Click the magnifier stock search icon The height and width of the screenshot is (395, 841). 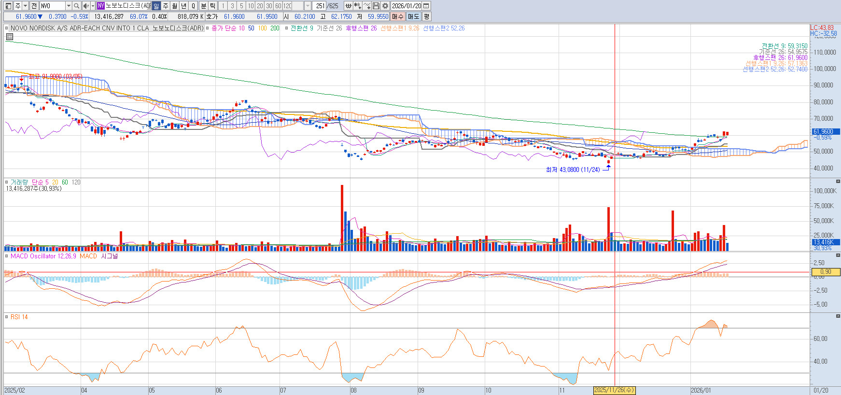coord(76,6)
